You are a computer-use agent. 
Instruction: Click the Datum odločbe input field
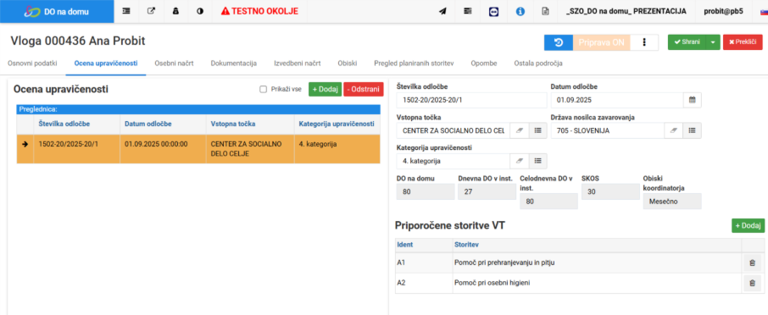(616, 100)
